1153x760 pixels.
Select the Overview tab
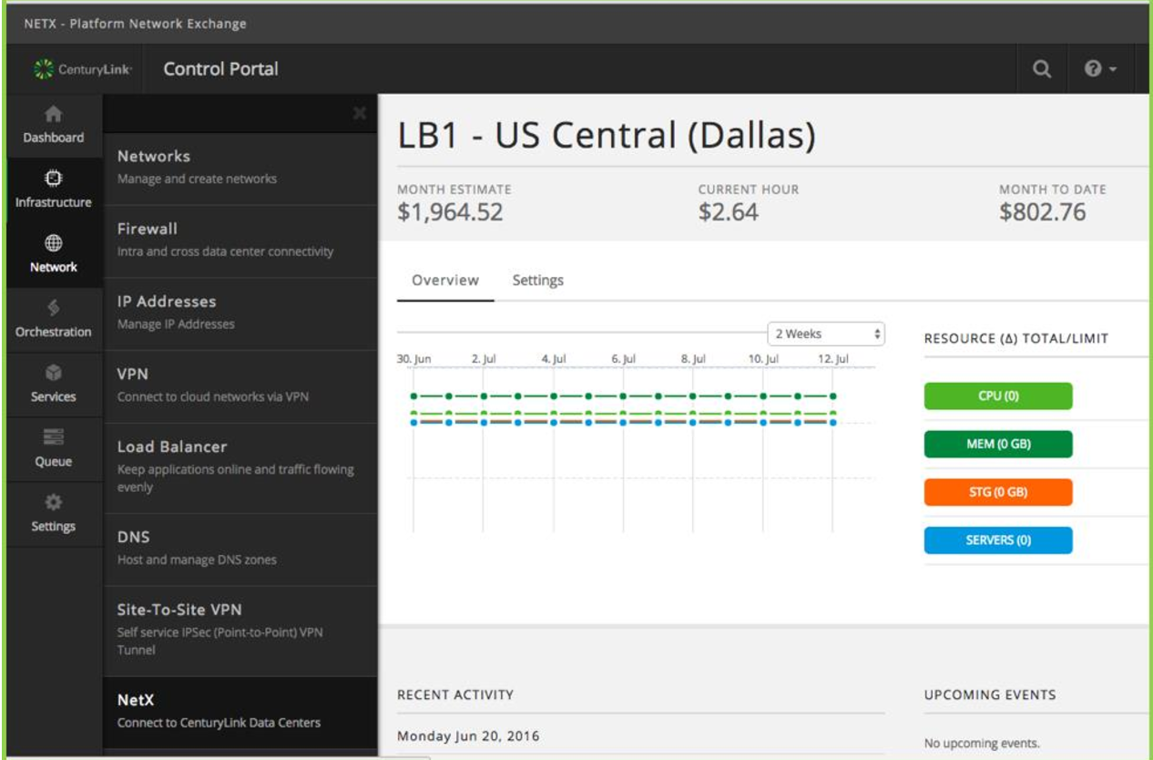click(x=444, y=280)
